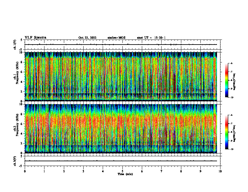
Task: Click the ch.1 voltage waveform trace
Action: (121, 45)
